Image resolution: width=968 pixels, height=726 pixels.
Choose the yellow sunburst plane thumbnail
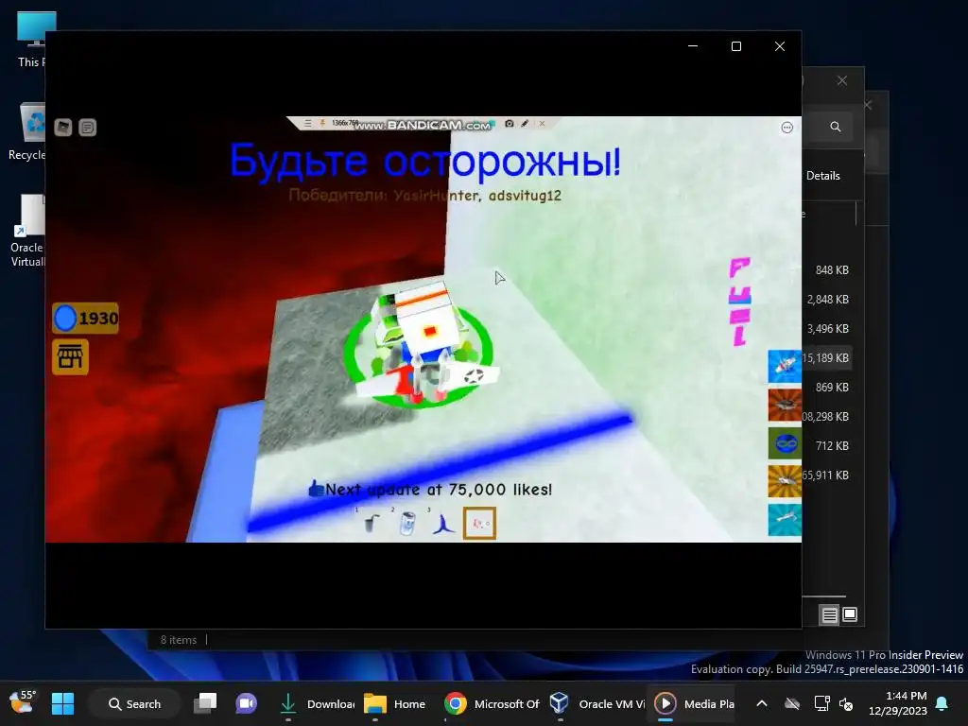click(x=785, y=481)
